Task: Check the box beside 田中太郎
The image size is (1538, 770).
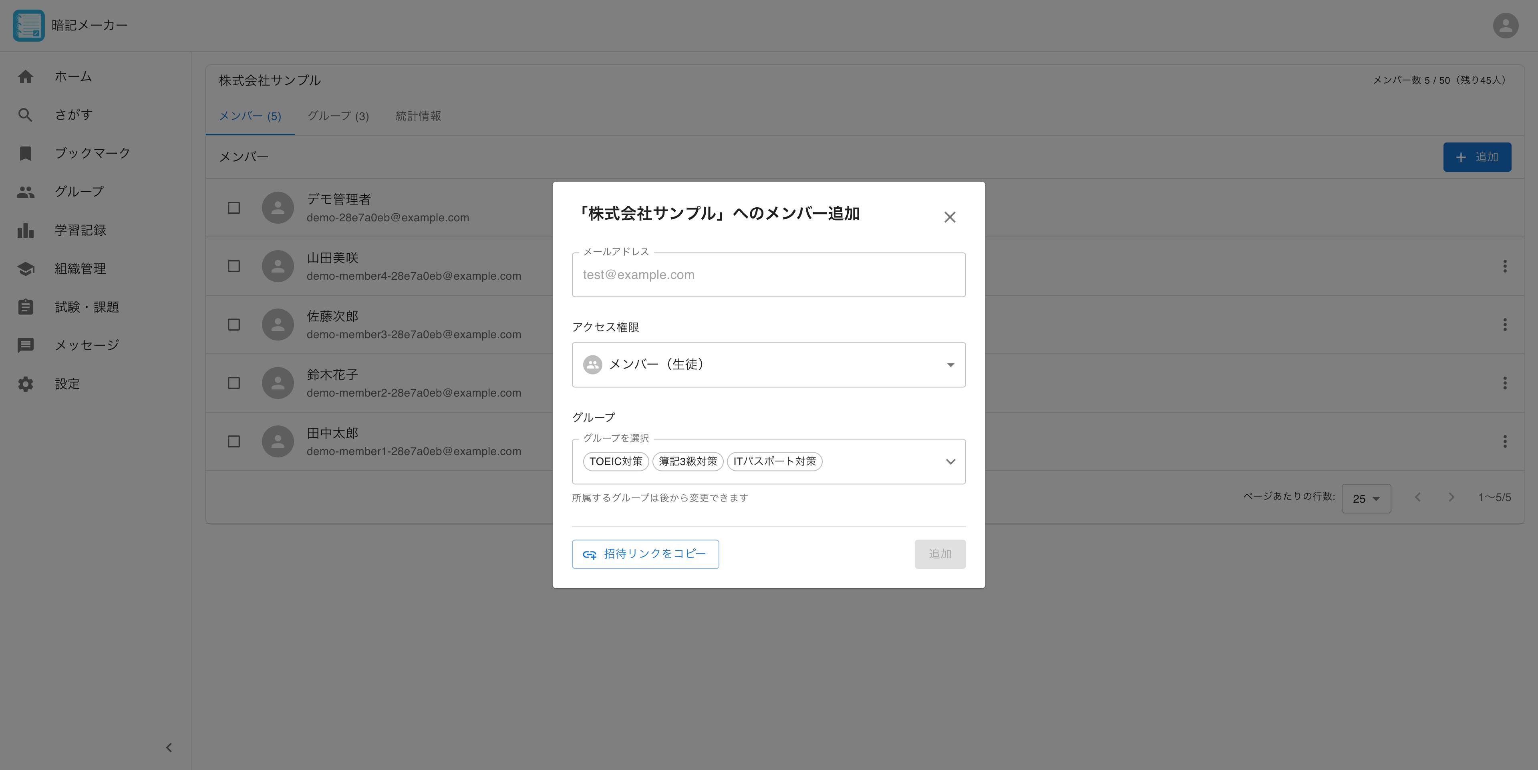Action: click(x=234, y=441)
